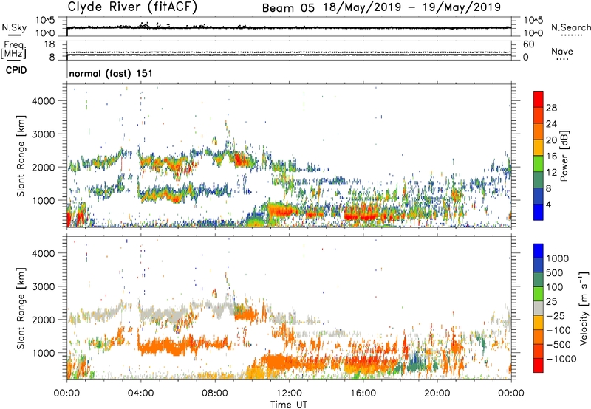
Task: Click the "1000" range tick of the velocity panel
Action: (x=43, y=353)
